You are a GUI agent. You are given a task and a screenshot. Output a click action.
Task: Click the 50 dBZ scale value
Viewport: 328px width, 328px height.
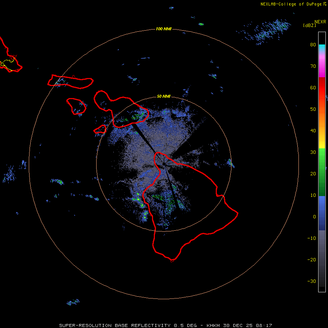(x=313, y=109)
